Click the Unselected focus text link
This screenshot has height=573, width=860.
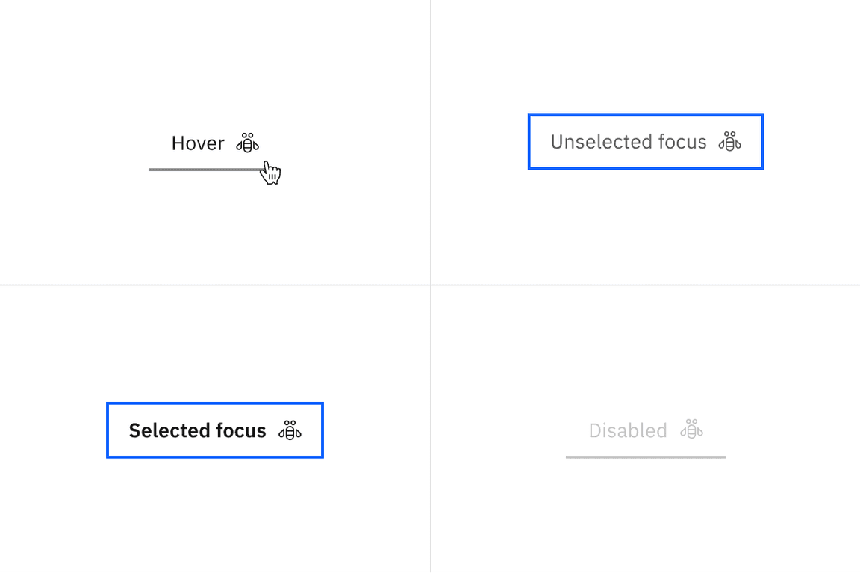[629, 141]
